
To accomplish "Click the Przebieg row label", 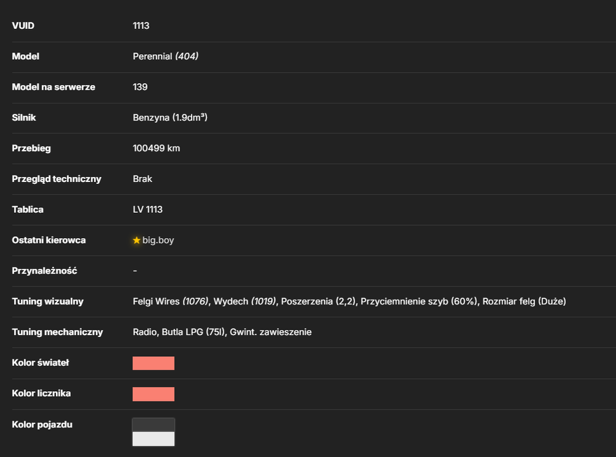I will point(31,148).
